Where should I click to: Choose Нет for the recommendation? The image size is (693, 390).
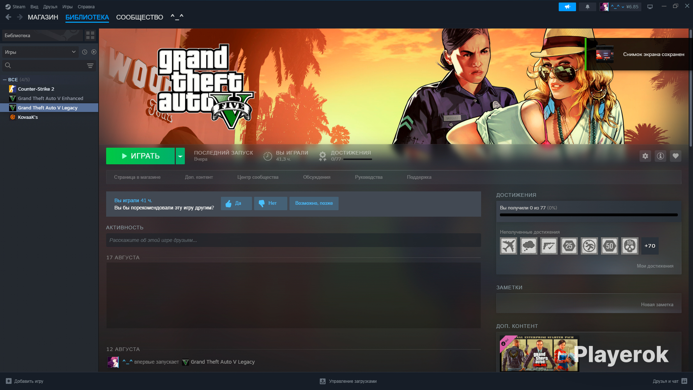pos(270,203)
